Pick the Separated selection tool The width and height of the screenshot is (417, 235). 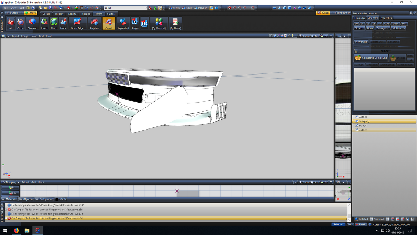pos(123,22)
